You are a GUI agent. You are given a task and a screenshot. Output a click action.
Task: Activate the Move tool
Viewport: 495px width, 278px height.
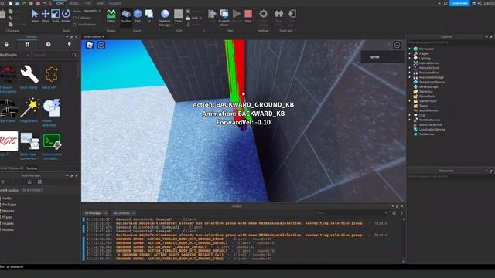pyautogui.click(x=46, y=15)
